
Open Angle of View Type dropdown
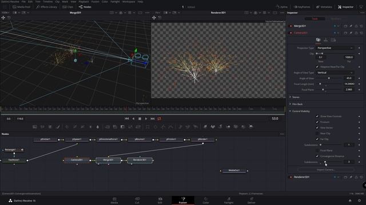335,73
